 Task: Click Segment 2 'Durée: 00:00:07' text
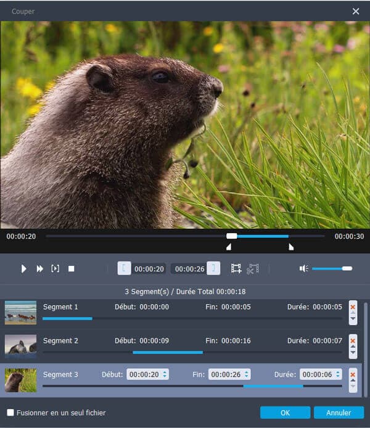314,340
